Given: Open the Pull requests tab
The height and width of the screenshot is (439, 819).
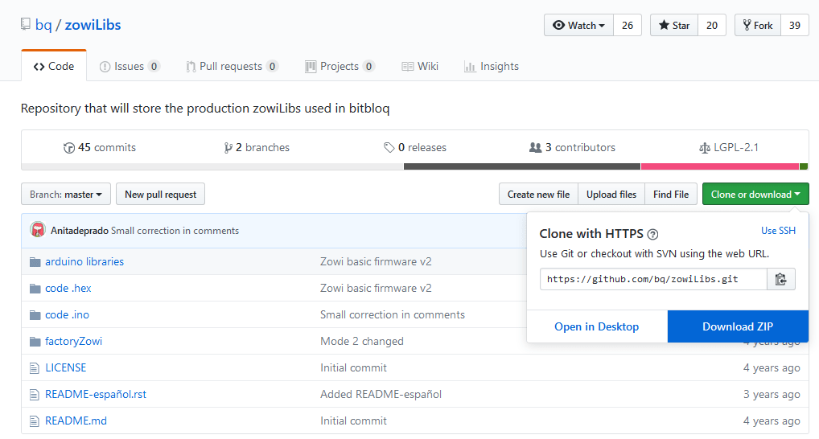Looking at the screenshot, I should coord(232,67).
